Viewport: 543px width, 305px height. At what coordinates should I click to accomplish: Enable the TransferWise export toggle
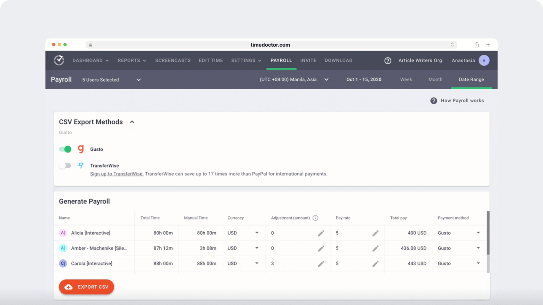(x=65, y=165)
